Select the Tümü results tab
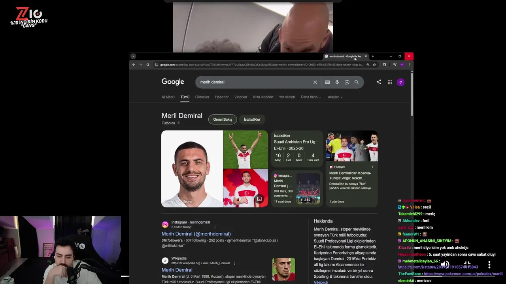The height and width of the screenshot is (284, 506). [185, 97]
